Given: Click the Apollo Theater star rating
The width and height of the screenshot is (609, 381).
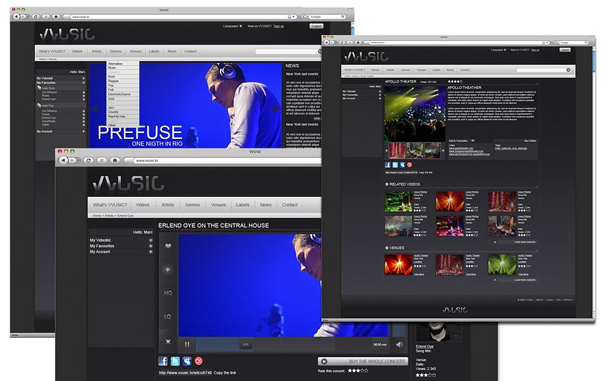Looking at the screenshot, I should pyautogui.click(x=455, y=82).
